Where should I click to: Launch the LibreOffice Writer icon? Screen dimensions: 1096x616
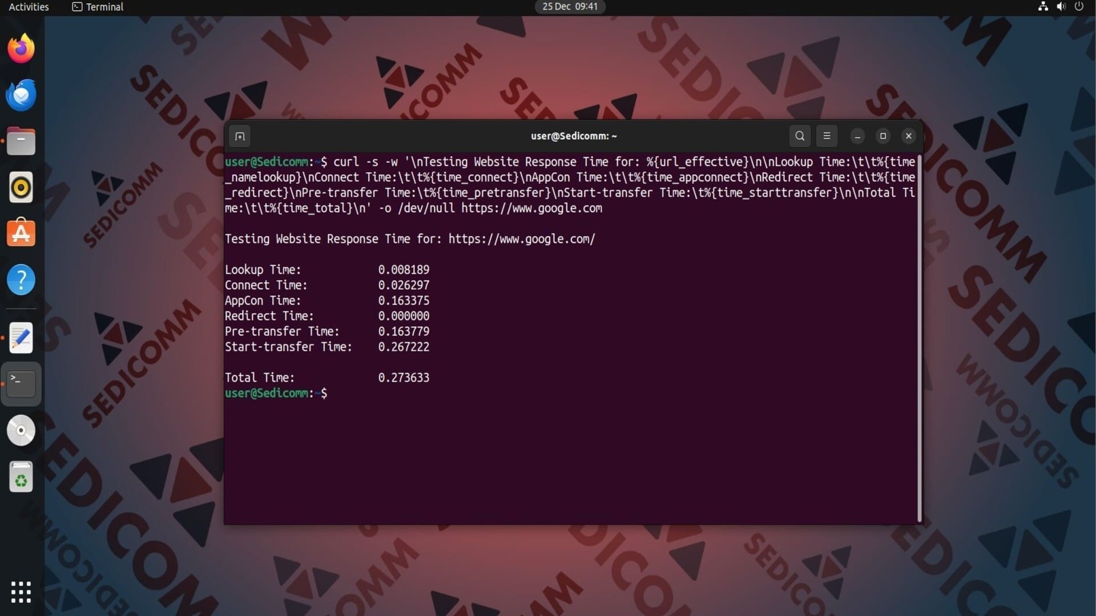coord(21,338)
